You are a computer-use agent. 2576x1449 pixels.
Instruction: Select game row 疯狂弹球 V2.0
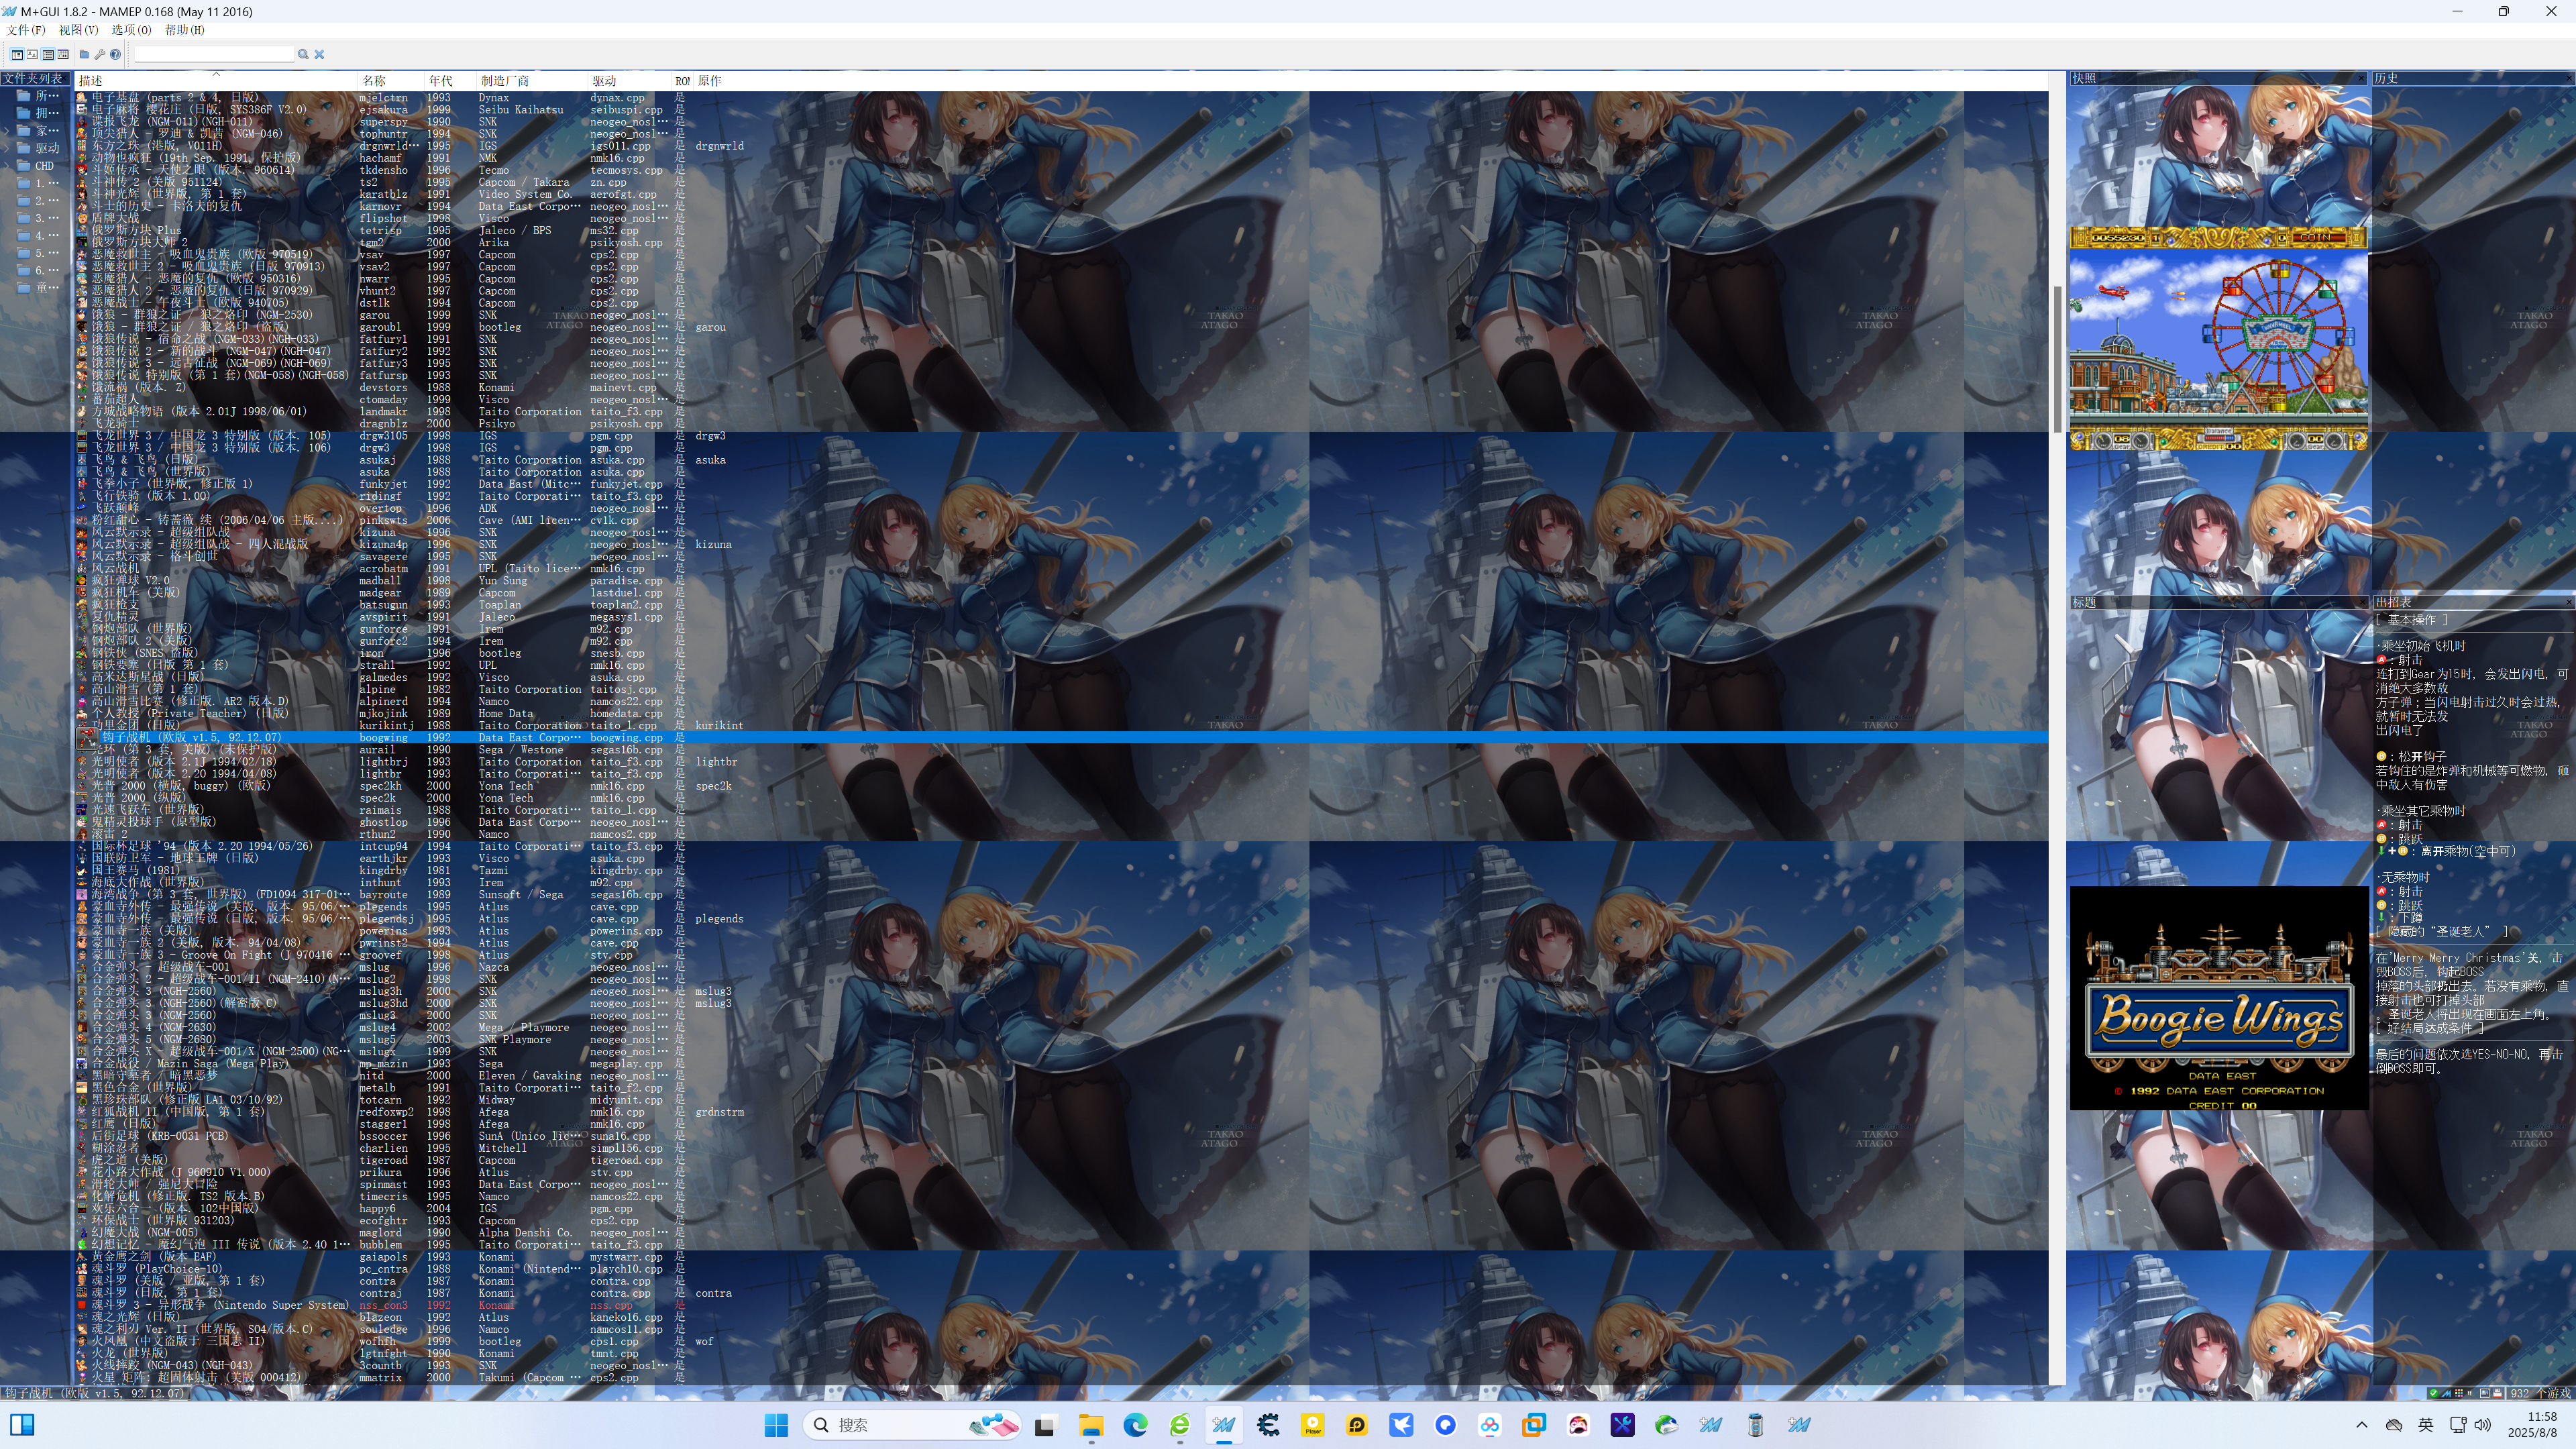tap(1062, 581)
